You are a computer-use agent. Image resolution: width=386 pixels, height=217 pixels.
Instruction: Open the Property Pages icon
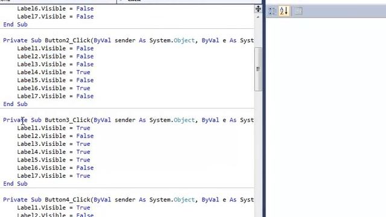pos(299,11)
